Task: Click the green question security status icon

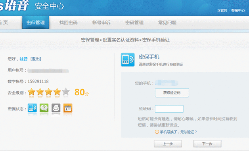Action: coord(44,108)
